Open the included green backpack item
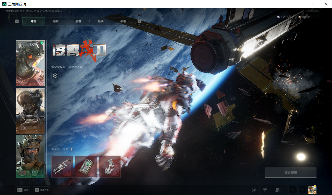Screen dimensions: 332x195 click(86, 166)
